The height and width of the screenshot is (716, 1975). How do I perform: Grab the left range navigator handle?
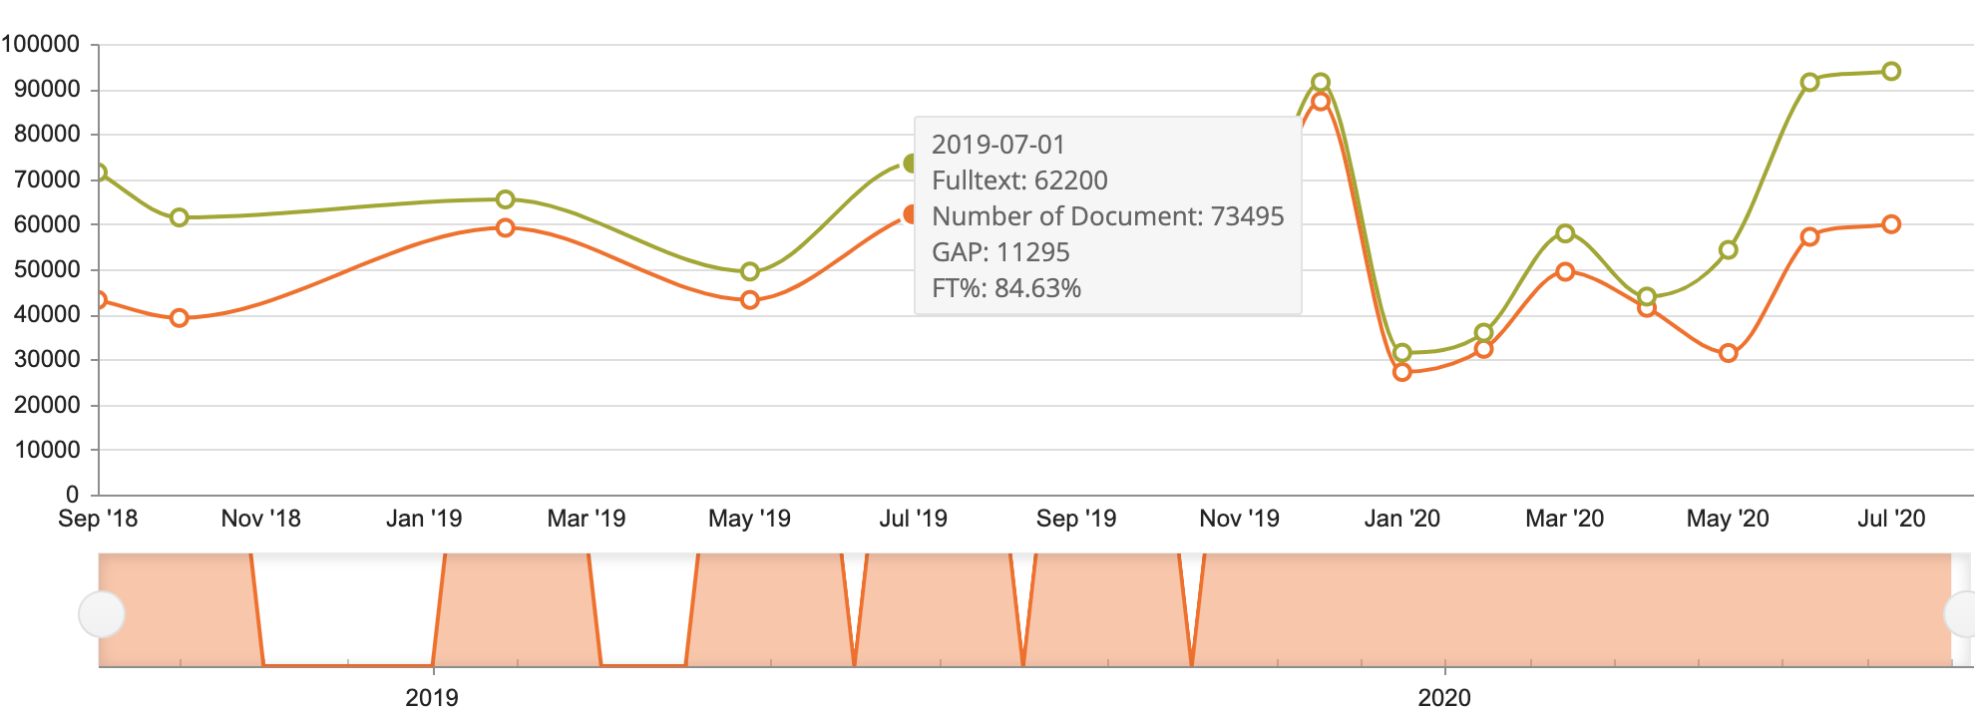click(102, 614)
